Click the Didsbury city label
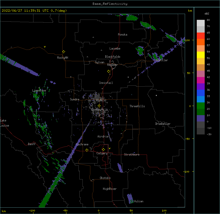This screenshot has width=220, height=214. pyautogui.click(x=98, y=110)
